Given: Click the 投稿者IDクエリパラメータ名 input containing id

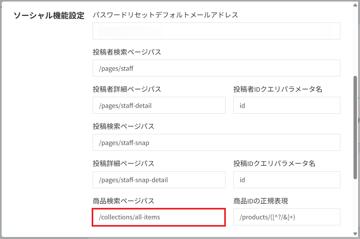Looking at the screenshot, I should tap(287, 105).
